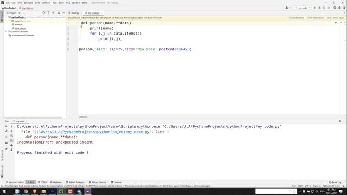Open Event Log in status bar
The height and width of the screenshot is (195, 347).
coord(335,183)
